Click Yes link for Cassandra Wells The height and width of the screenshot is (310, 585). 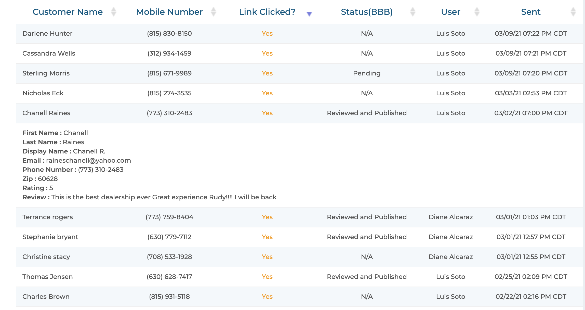coord(267,53)
